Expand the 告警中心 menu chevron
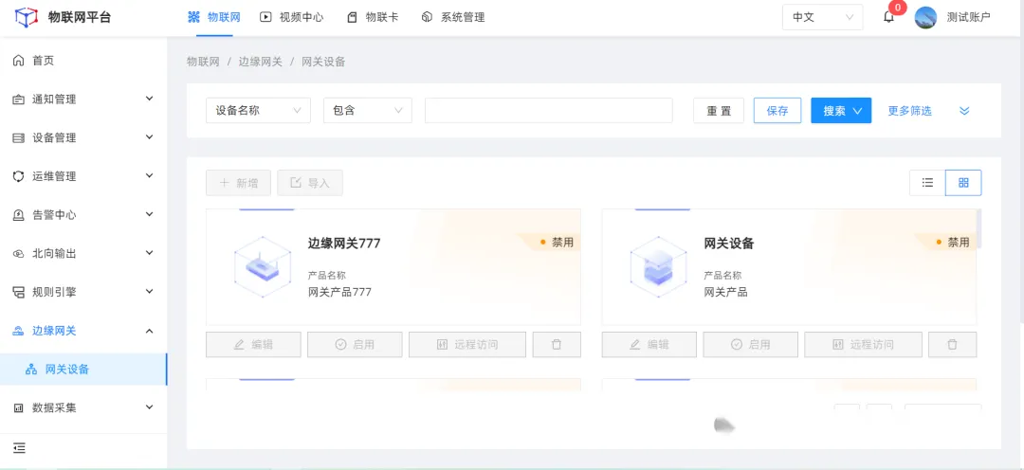The height and width of the screenshot is (470, 1024). pos(150,214)
